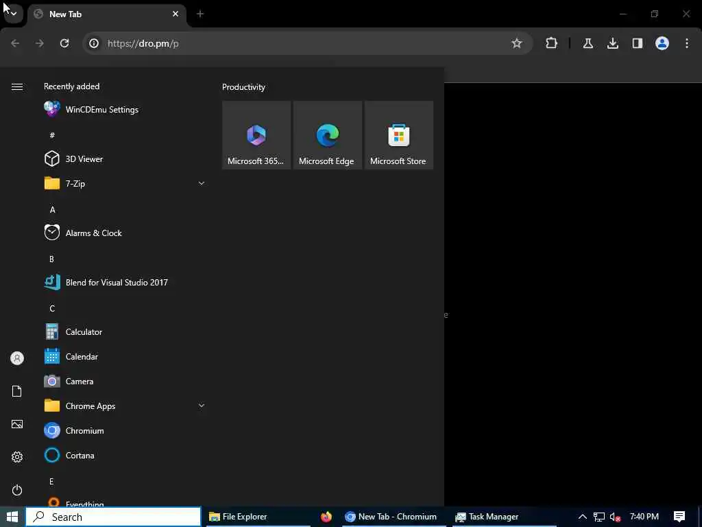Click the Microsoft Edge tile

click(x=328, y=135)
